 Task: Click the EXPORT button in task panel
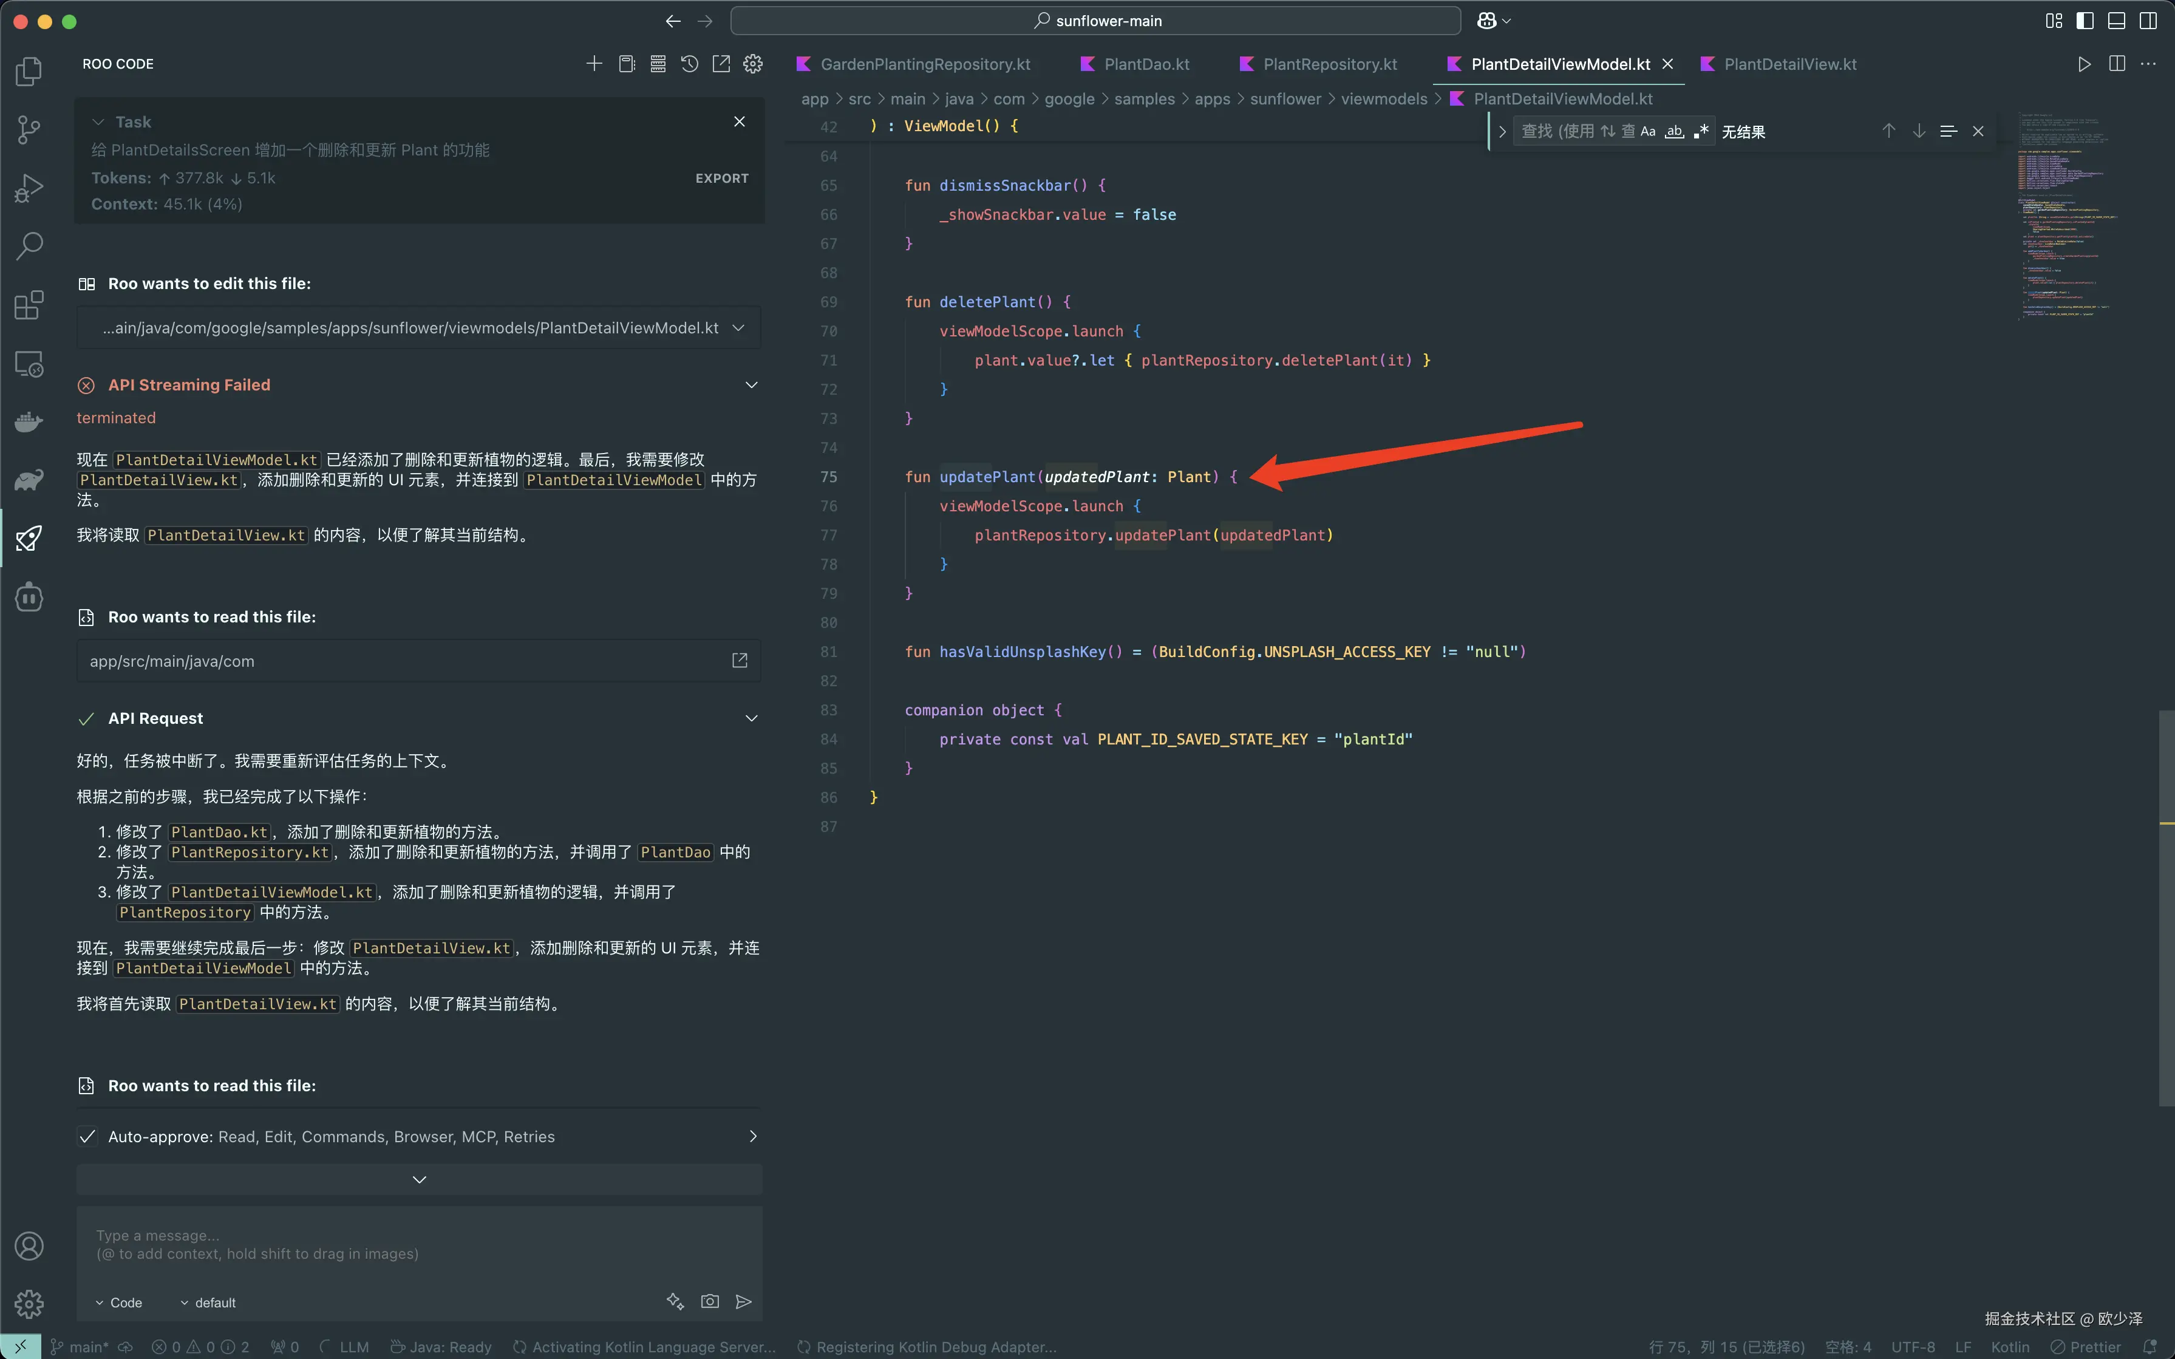point(722,178)
